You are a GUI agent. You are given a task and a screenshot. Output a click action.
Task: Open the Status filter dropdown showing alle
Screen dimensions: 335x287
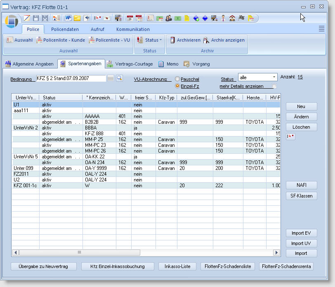(x=274, y=77)
